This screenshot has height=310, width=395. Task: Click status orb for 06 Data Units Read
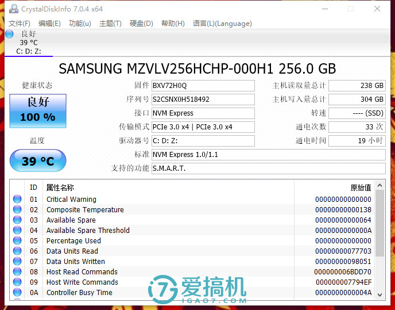pos(17,251)
